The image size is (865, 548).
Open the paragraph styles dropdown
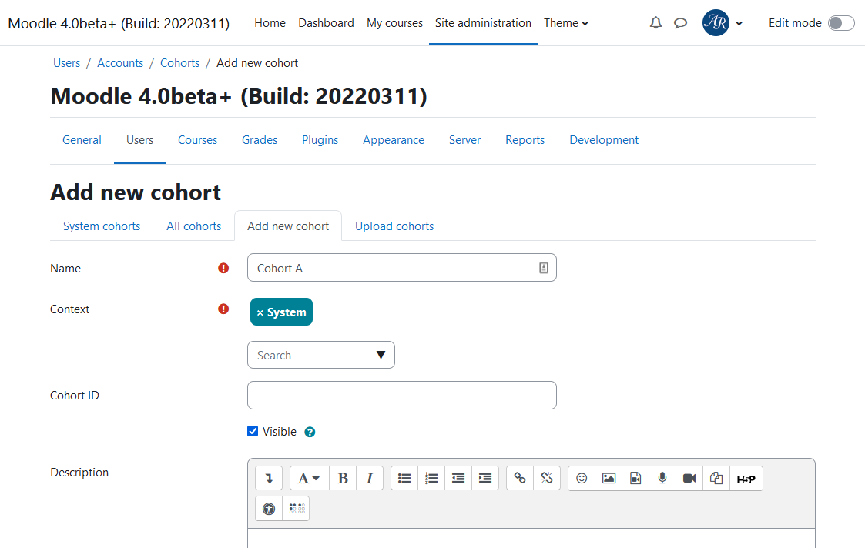[x=310, y=478]
